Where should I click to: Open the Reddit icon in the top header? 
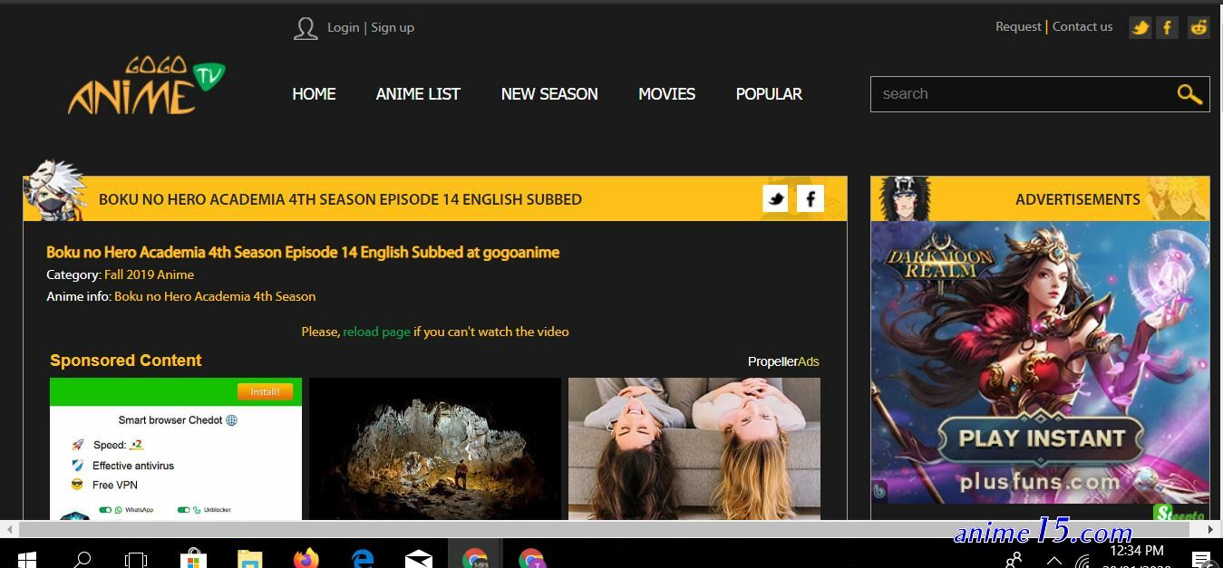click(1199, 27)
